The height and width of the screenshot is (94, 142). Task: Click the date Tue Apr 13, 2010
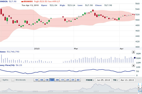pos(30,5)
